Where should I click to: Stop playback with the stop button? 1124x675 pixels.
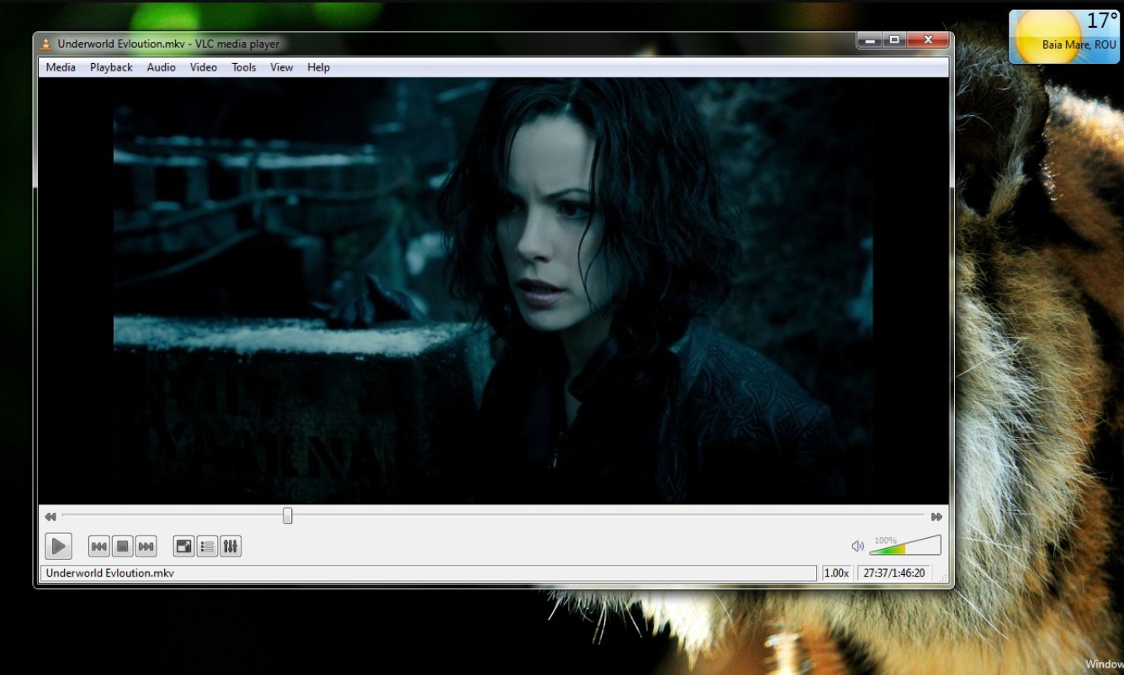(x=122, y=547)
